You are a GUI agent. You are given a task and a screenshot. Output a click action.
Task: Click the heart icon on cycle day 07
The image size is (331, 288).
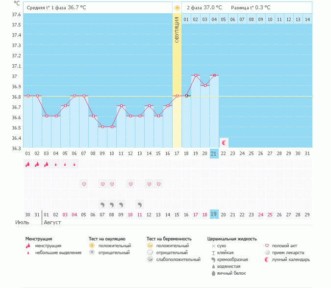(x=84, y=184)
